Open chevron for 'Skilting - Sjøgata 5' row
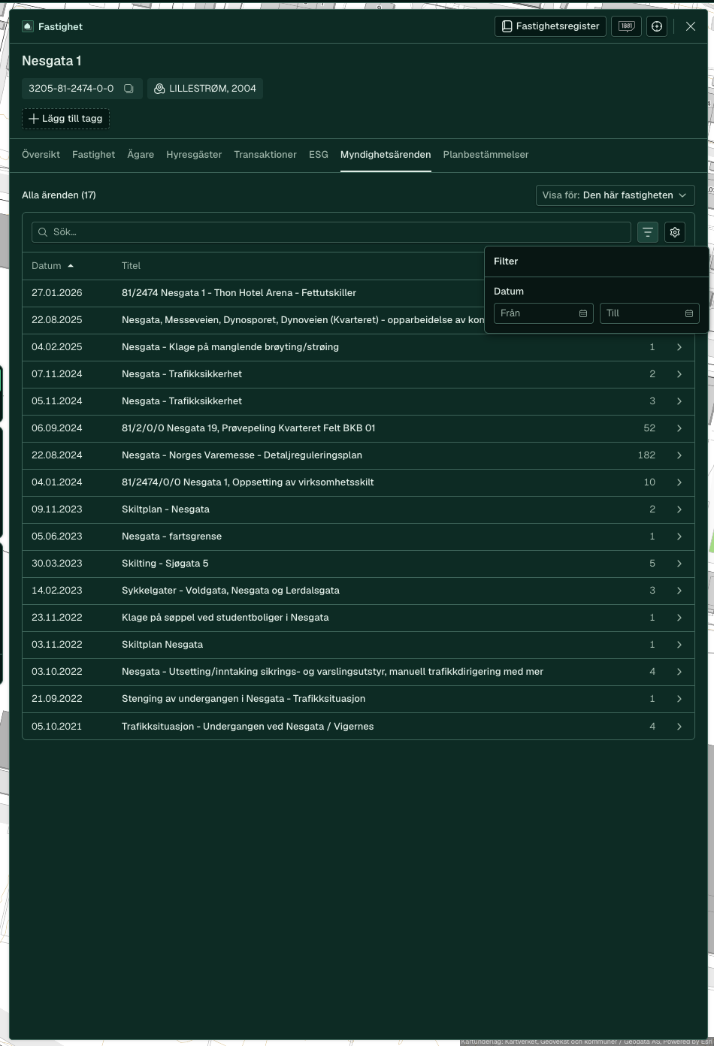714x1046 pixels. point(679,564)
